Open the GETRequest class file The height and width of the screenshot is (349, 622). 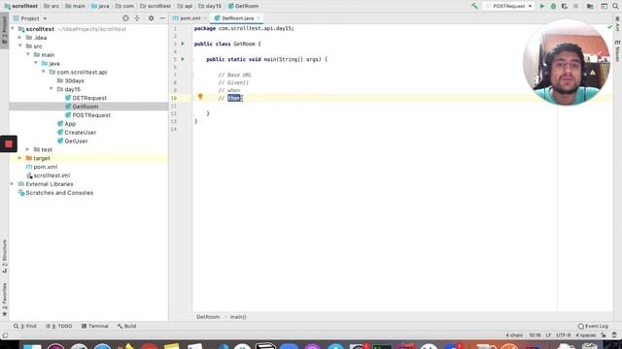tap(89, 98)
